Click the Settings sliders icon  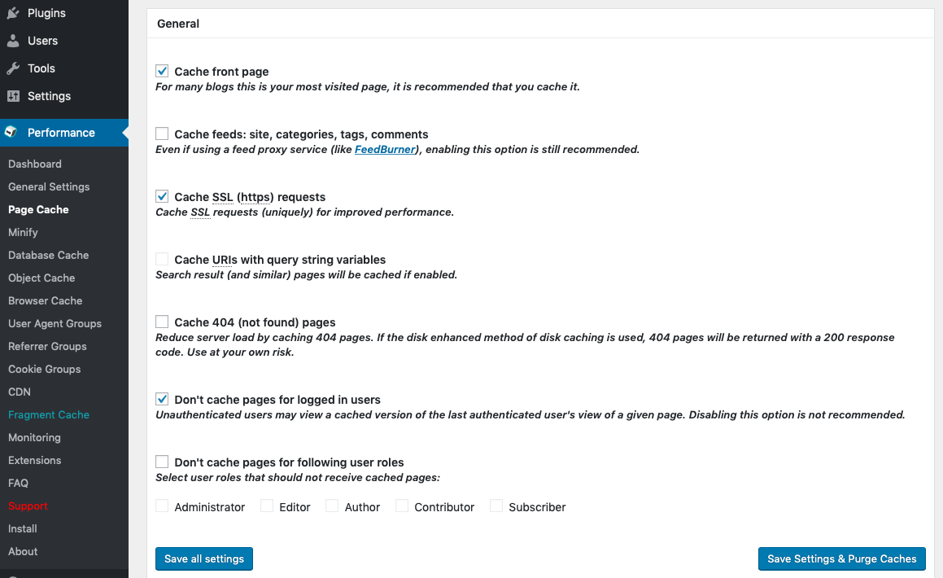(13, 95)
